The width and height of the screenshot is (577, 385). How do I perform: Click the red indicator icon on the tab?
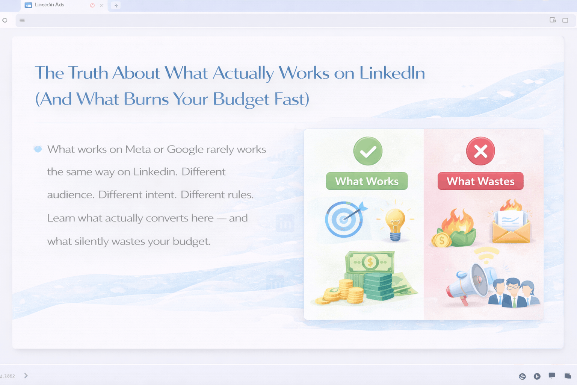point(92,5)
